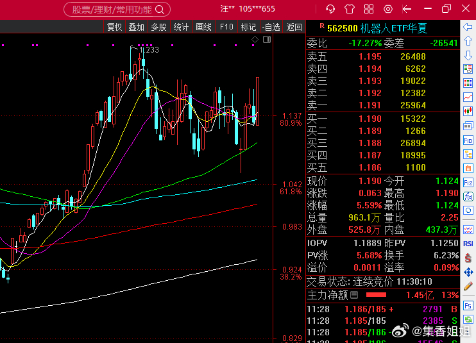
Task: Click the up-arrow sidebar icon
Action: [468, 41]
